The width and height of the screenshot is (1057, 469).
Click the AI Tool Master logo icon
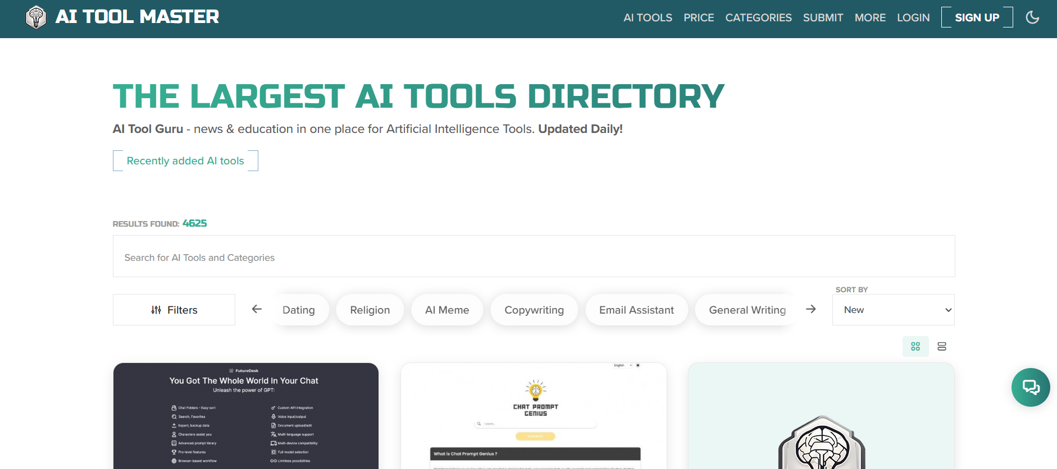pos(36,17)
